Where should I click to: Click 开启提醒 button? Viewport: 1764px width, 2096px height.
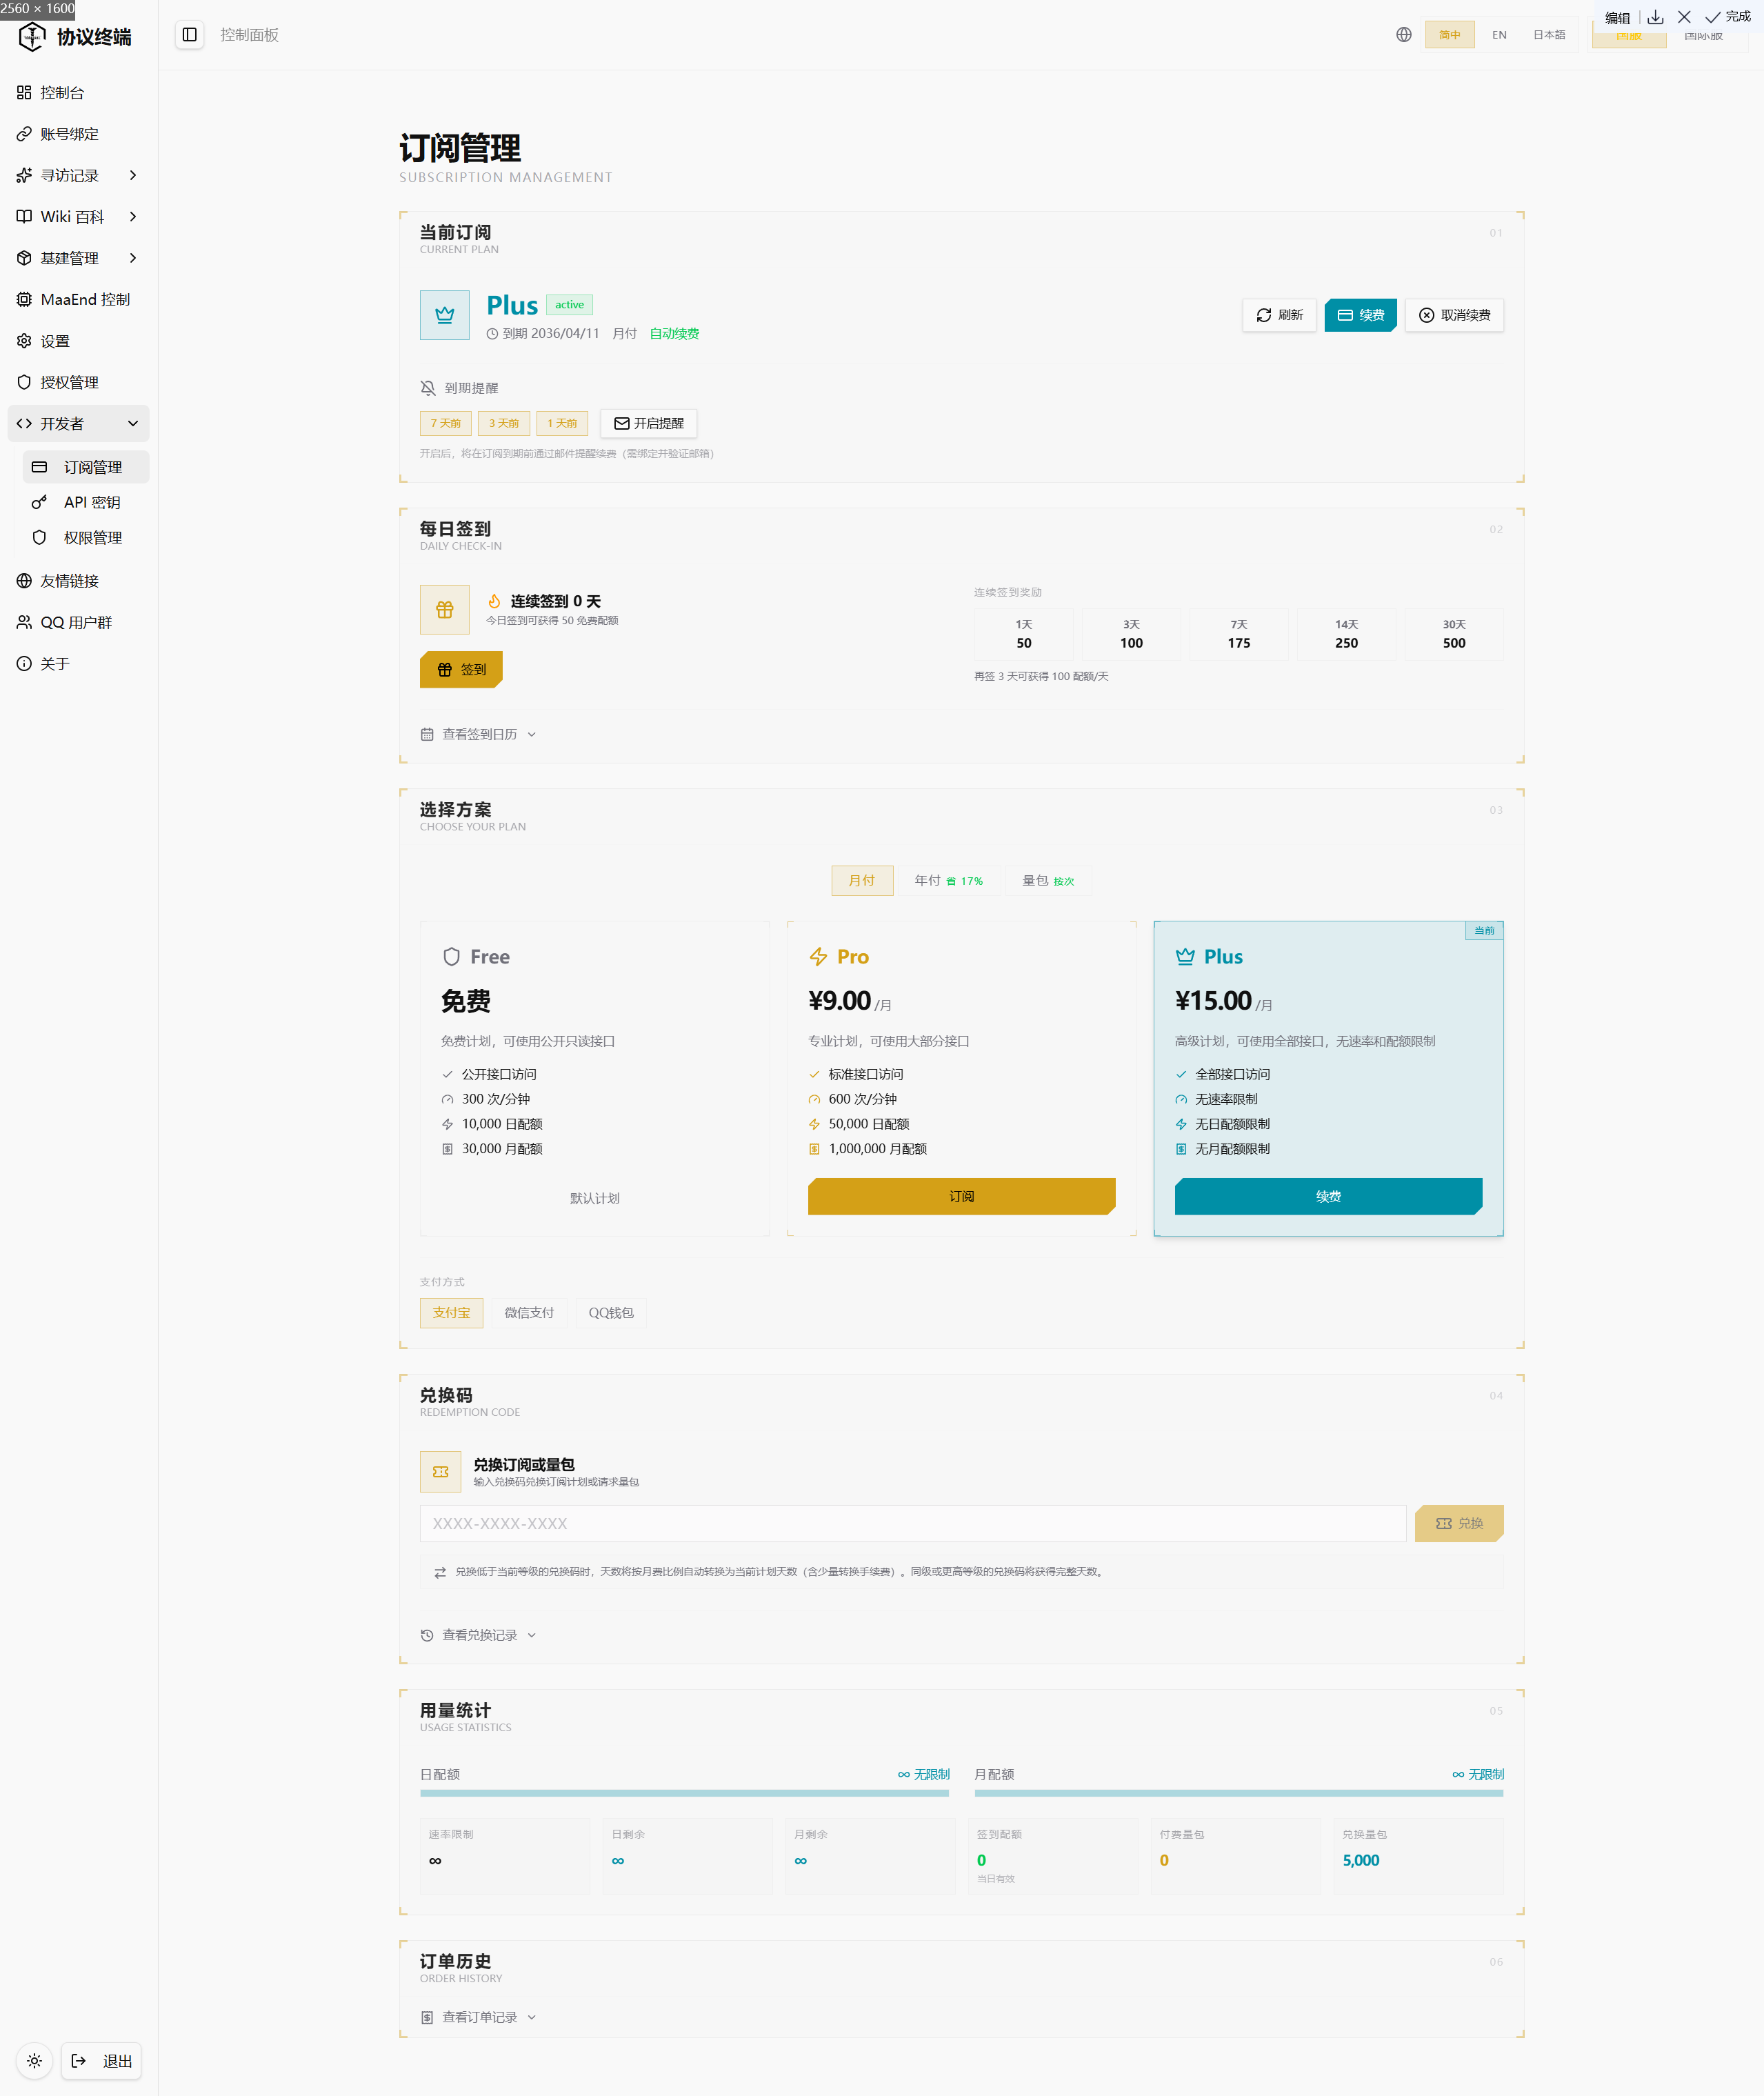[648, 423]
